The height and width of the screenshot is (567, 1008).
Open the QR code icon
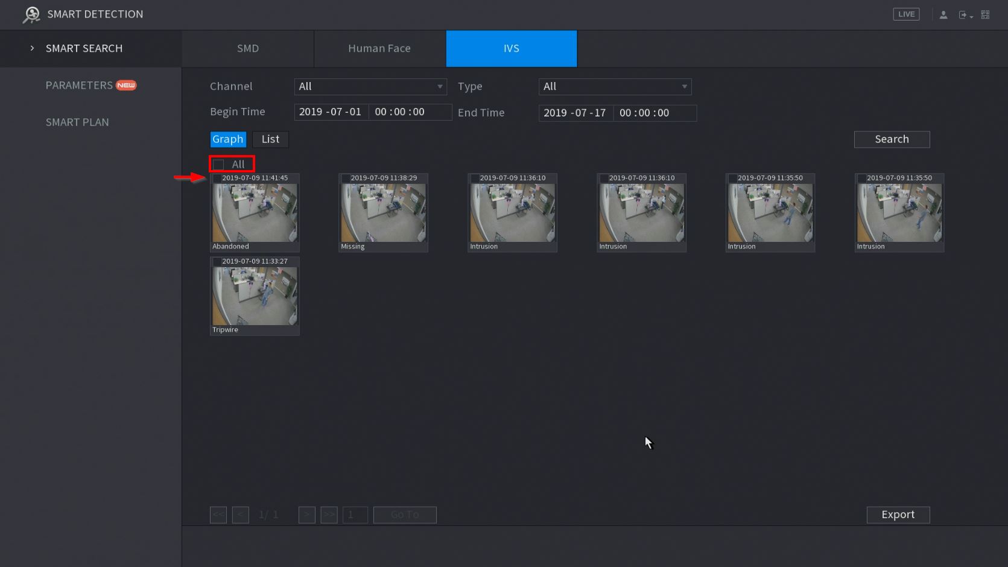click(985, 14)
